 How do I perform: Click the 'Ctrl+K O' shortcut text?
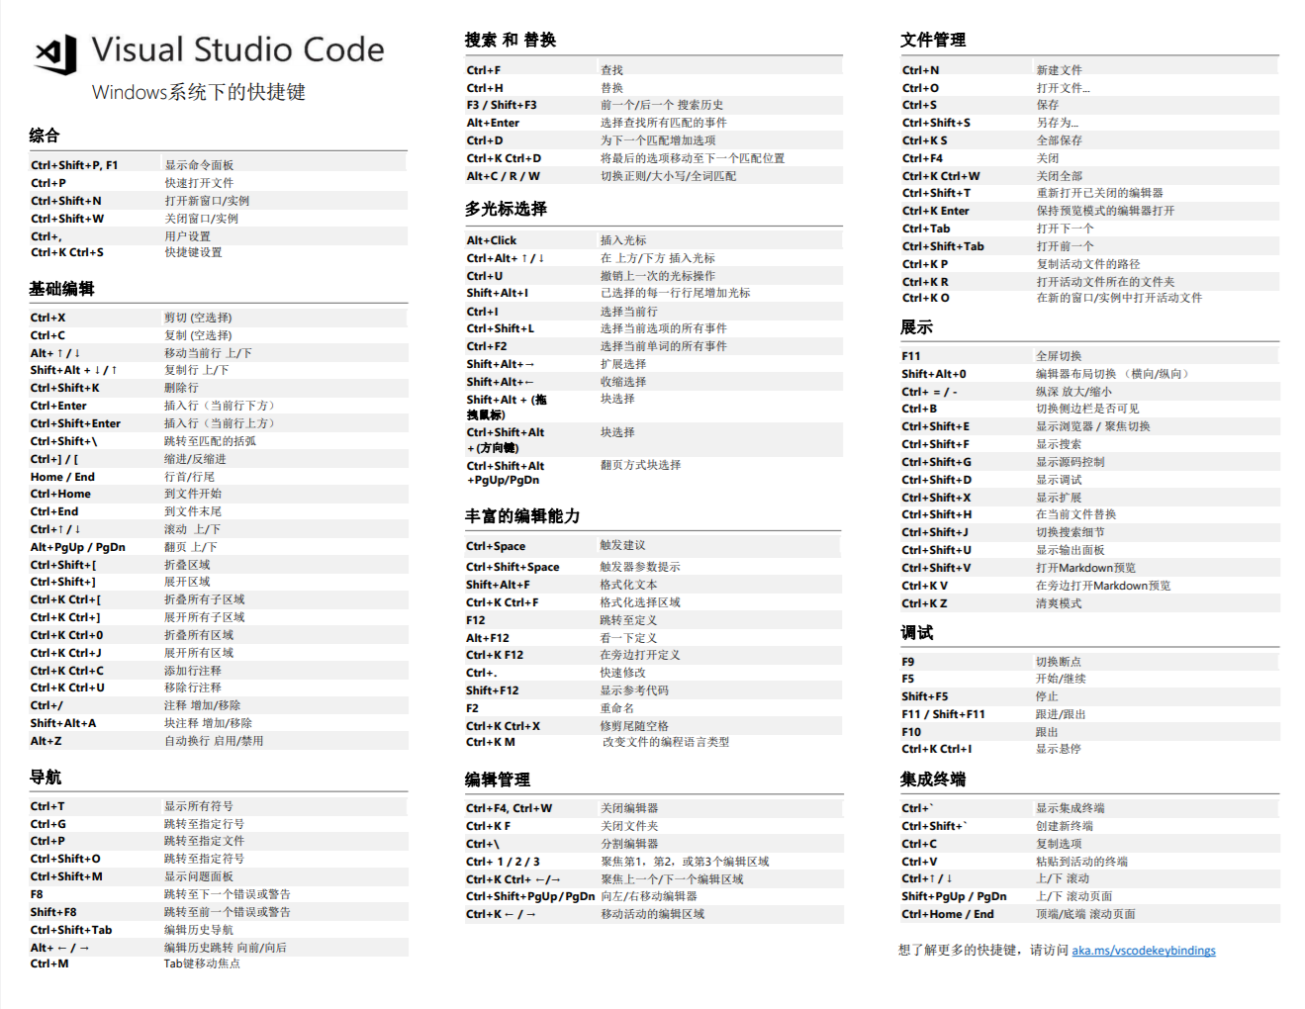point(926,298)
